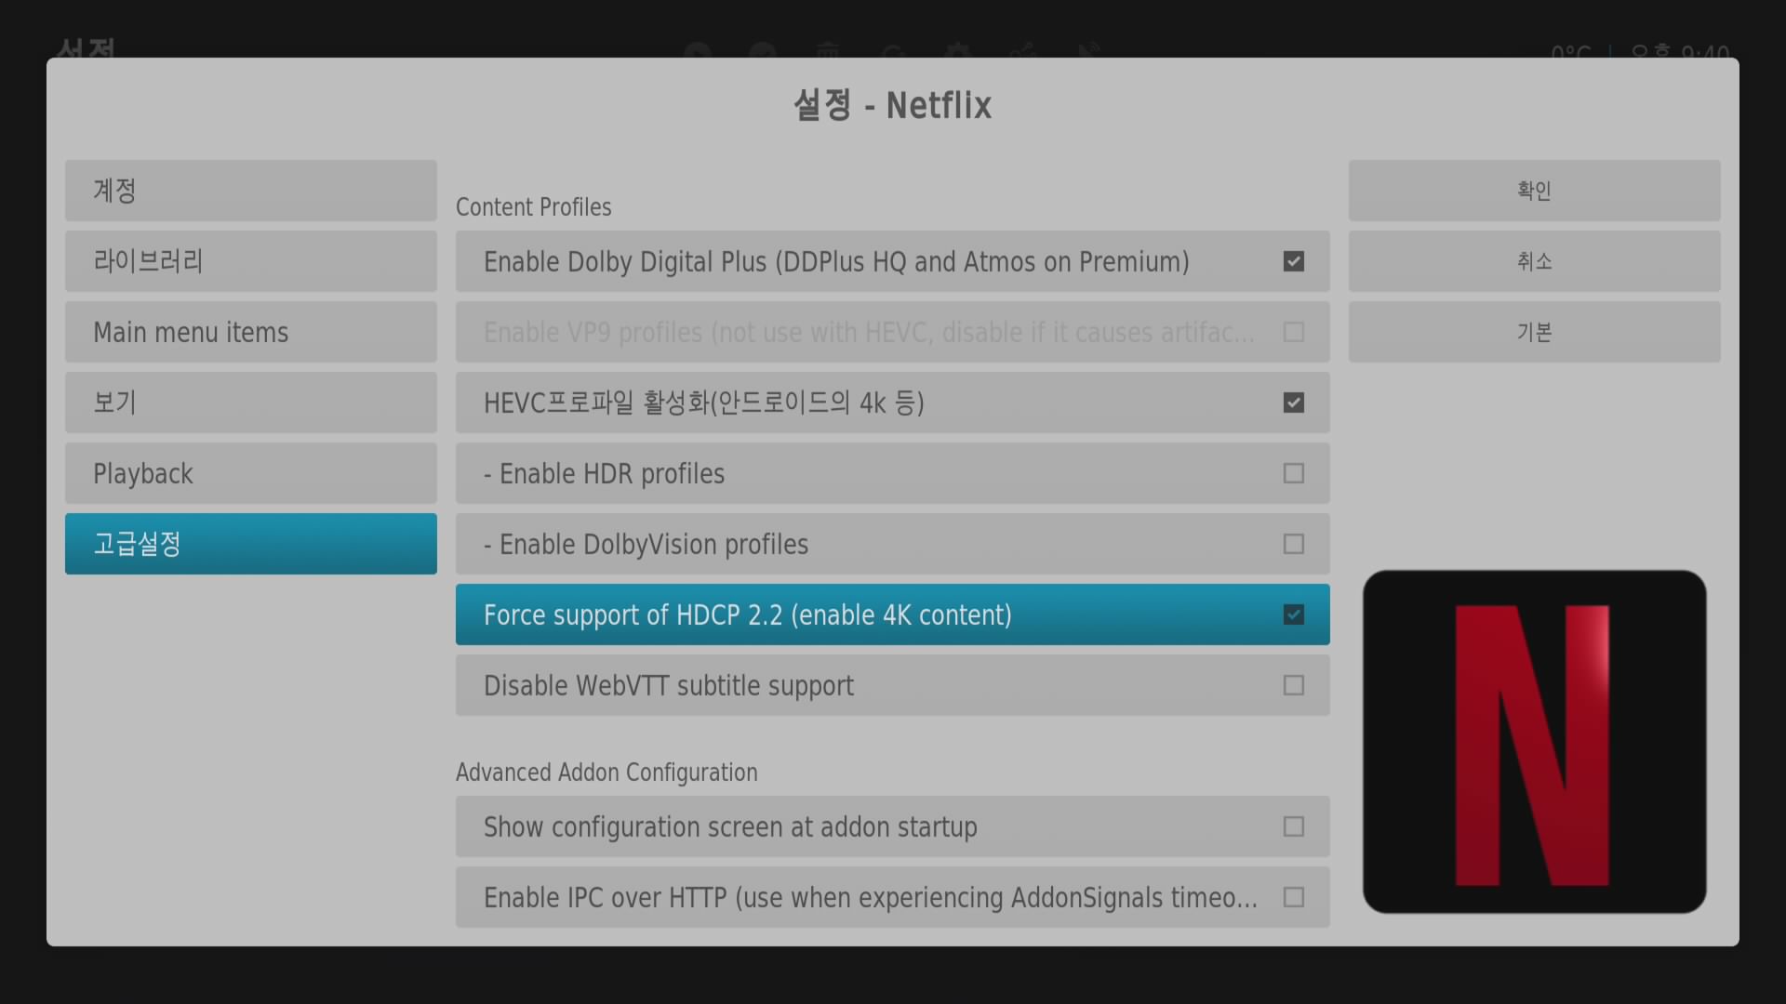Viewport: 1786px width, 1004px height.
Task: Open the 보기 settings category
Action: point(250,403)
